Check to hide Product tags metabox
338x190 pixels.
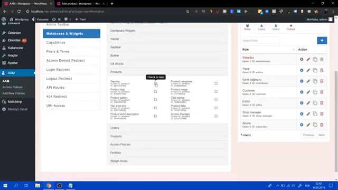(155, 91)
